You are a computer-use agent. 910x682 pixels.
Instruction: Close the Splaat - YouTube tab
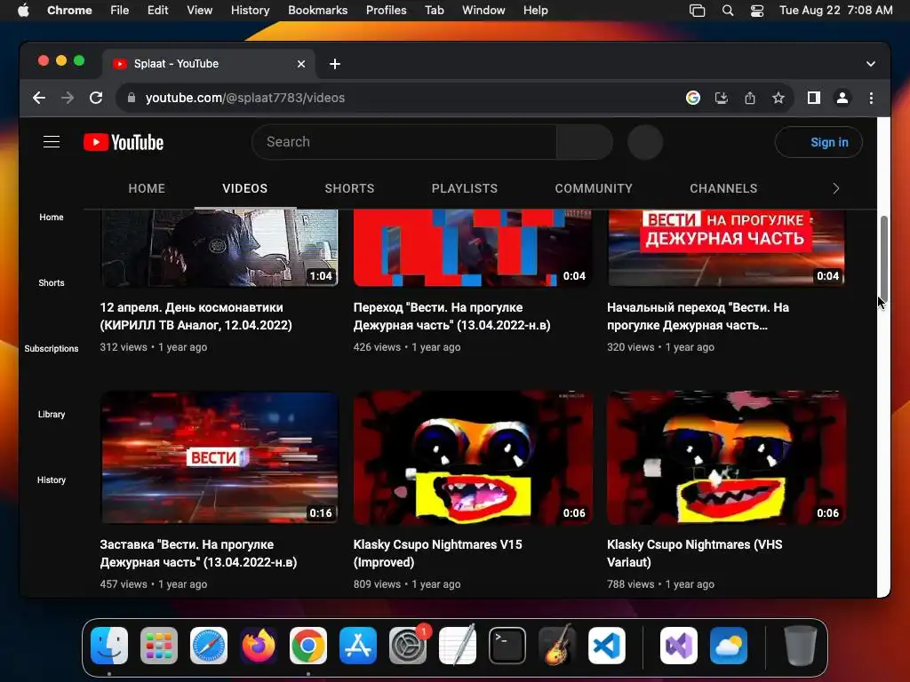301,64
